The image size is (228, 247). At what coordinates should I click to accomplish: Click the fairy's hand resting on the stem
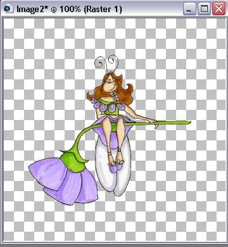155,123
